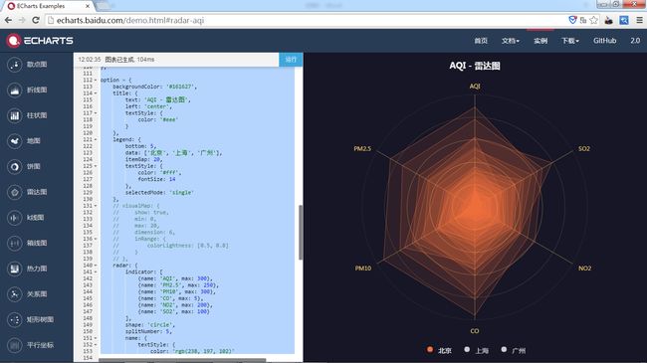The height and width of the screenshot is (363, 647).
Task: Toggle the 上海 legend item
Action: point(476,350)
